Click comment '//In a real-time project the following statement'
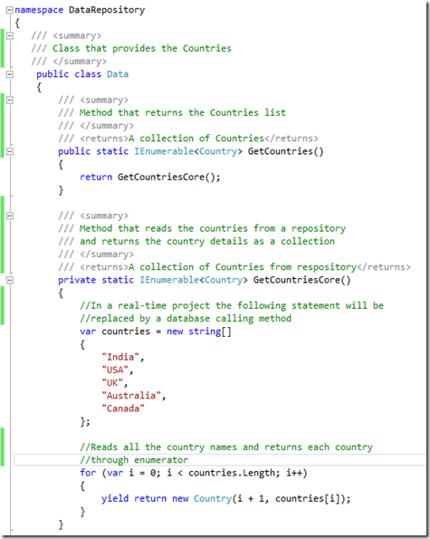The height and width of the screenshot is (539, 430). (x=232, y=306)
